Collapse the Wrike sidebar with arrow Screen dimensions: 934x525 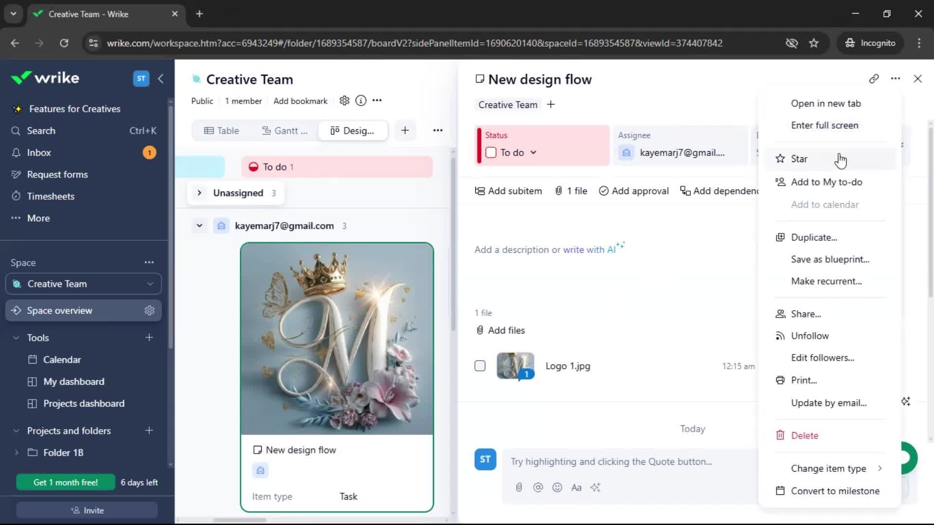[x=161, y=78]
